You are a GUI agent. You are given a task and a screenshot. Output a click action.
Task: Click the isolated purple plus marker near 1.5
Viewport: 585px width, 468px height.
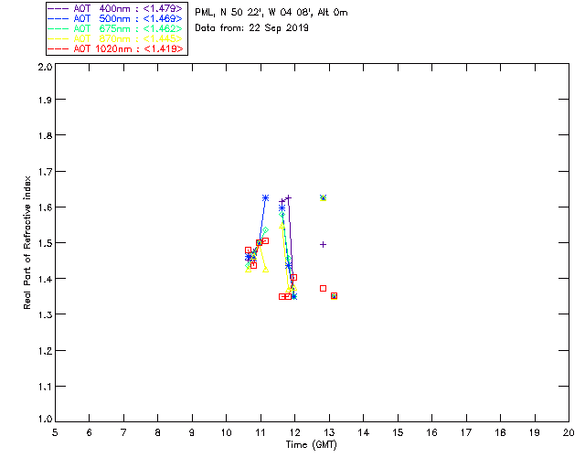point(323,244)
